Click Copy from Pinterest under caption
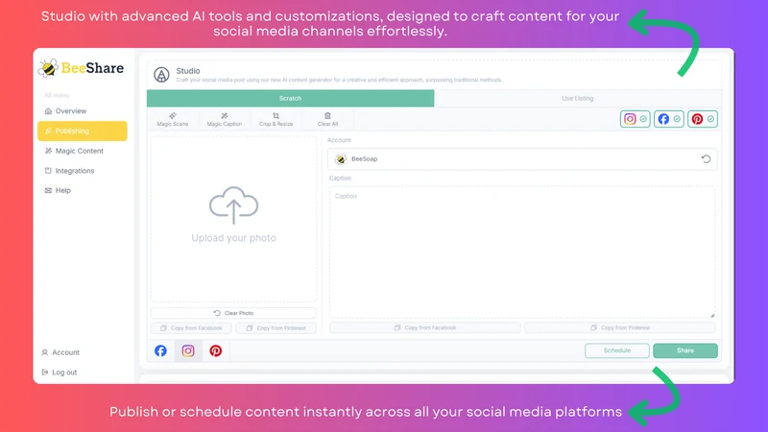The width and height of the screenshot is (768, 432). pos(620,327)
